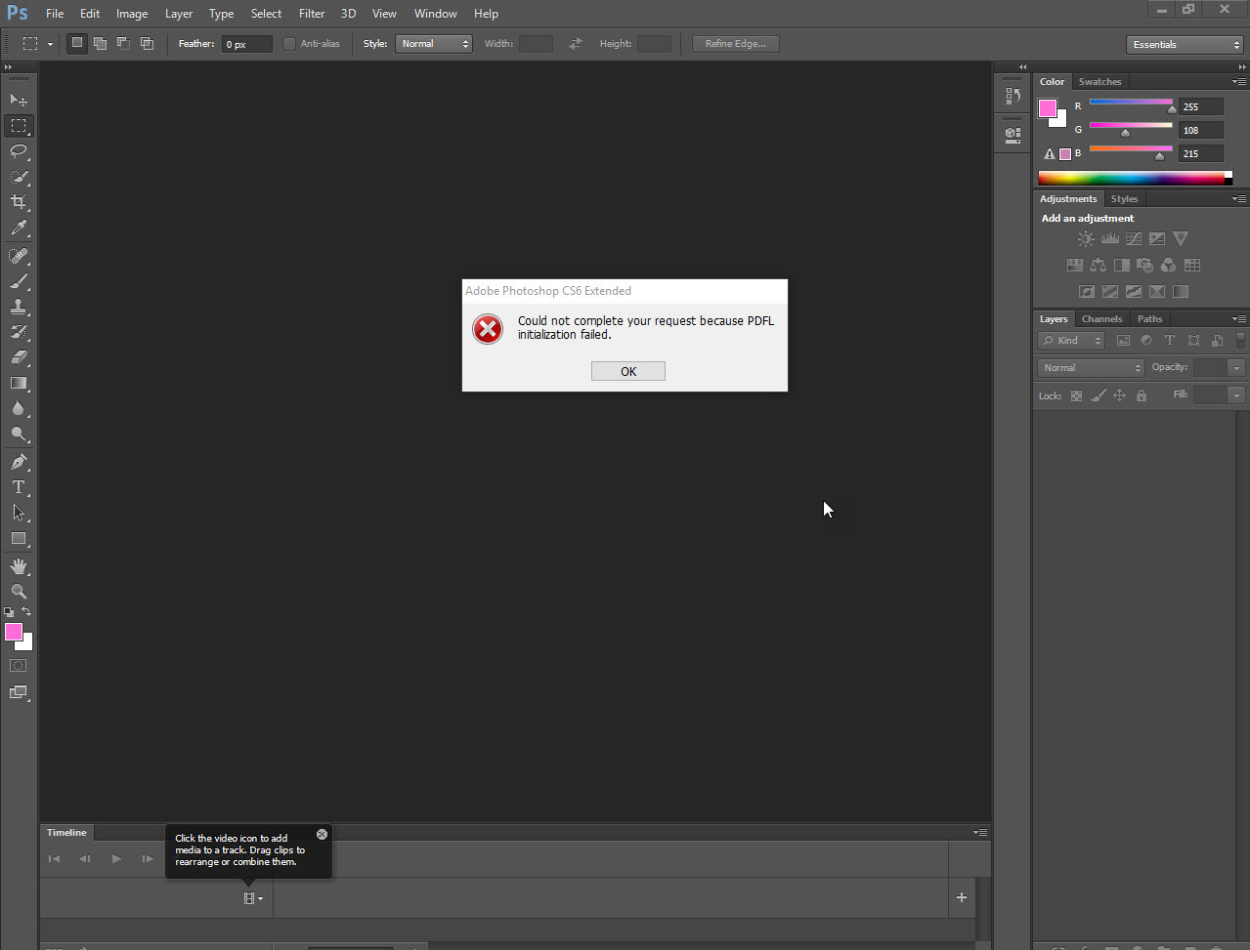Viewport: 1250px width, 950px height.
Task: Select the Clone Stamp tool
Action: coord(18,307)
